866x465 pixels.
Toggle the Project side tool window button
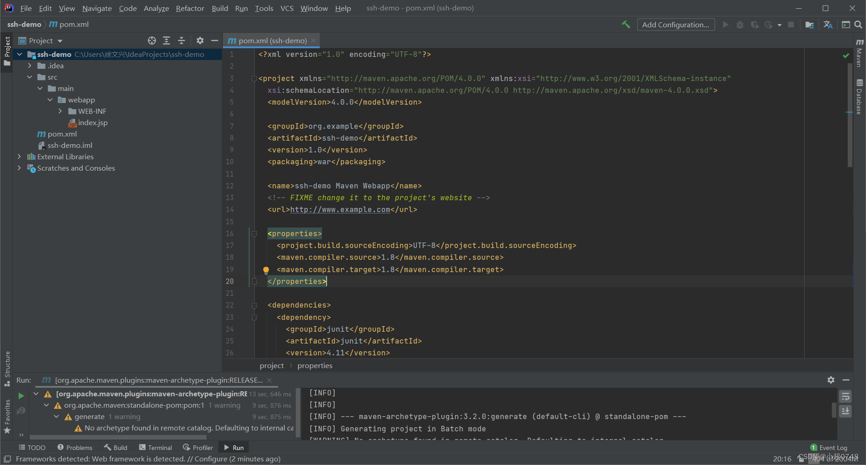(7, 51)
